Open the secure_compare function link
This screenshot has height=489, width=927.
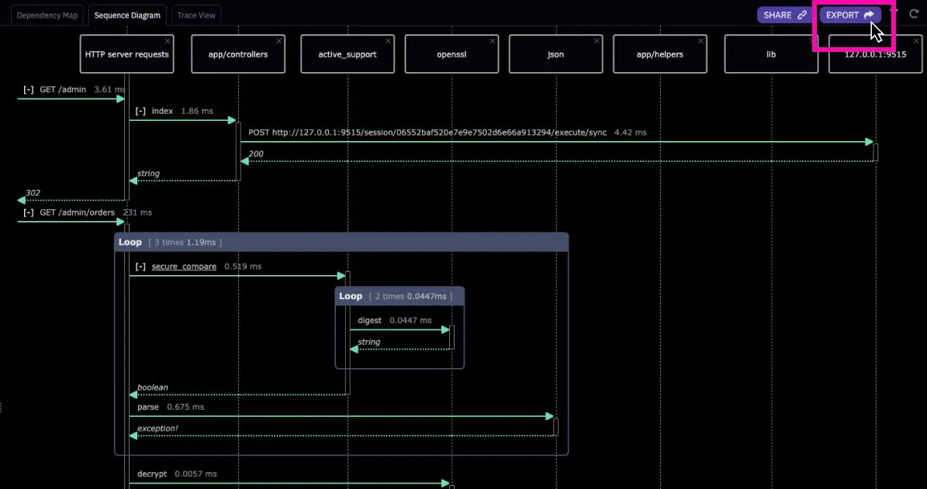click(x=184, y=267)
